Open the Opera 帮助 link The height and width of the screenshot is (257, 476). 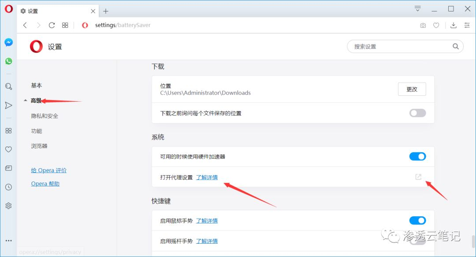[x=45, y=184]
